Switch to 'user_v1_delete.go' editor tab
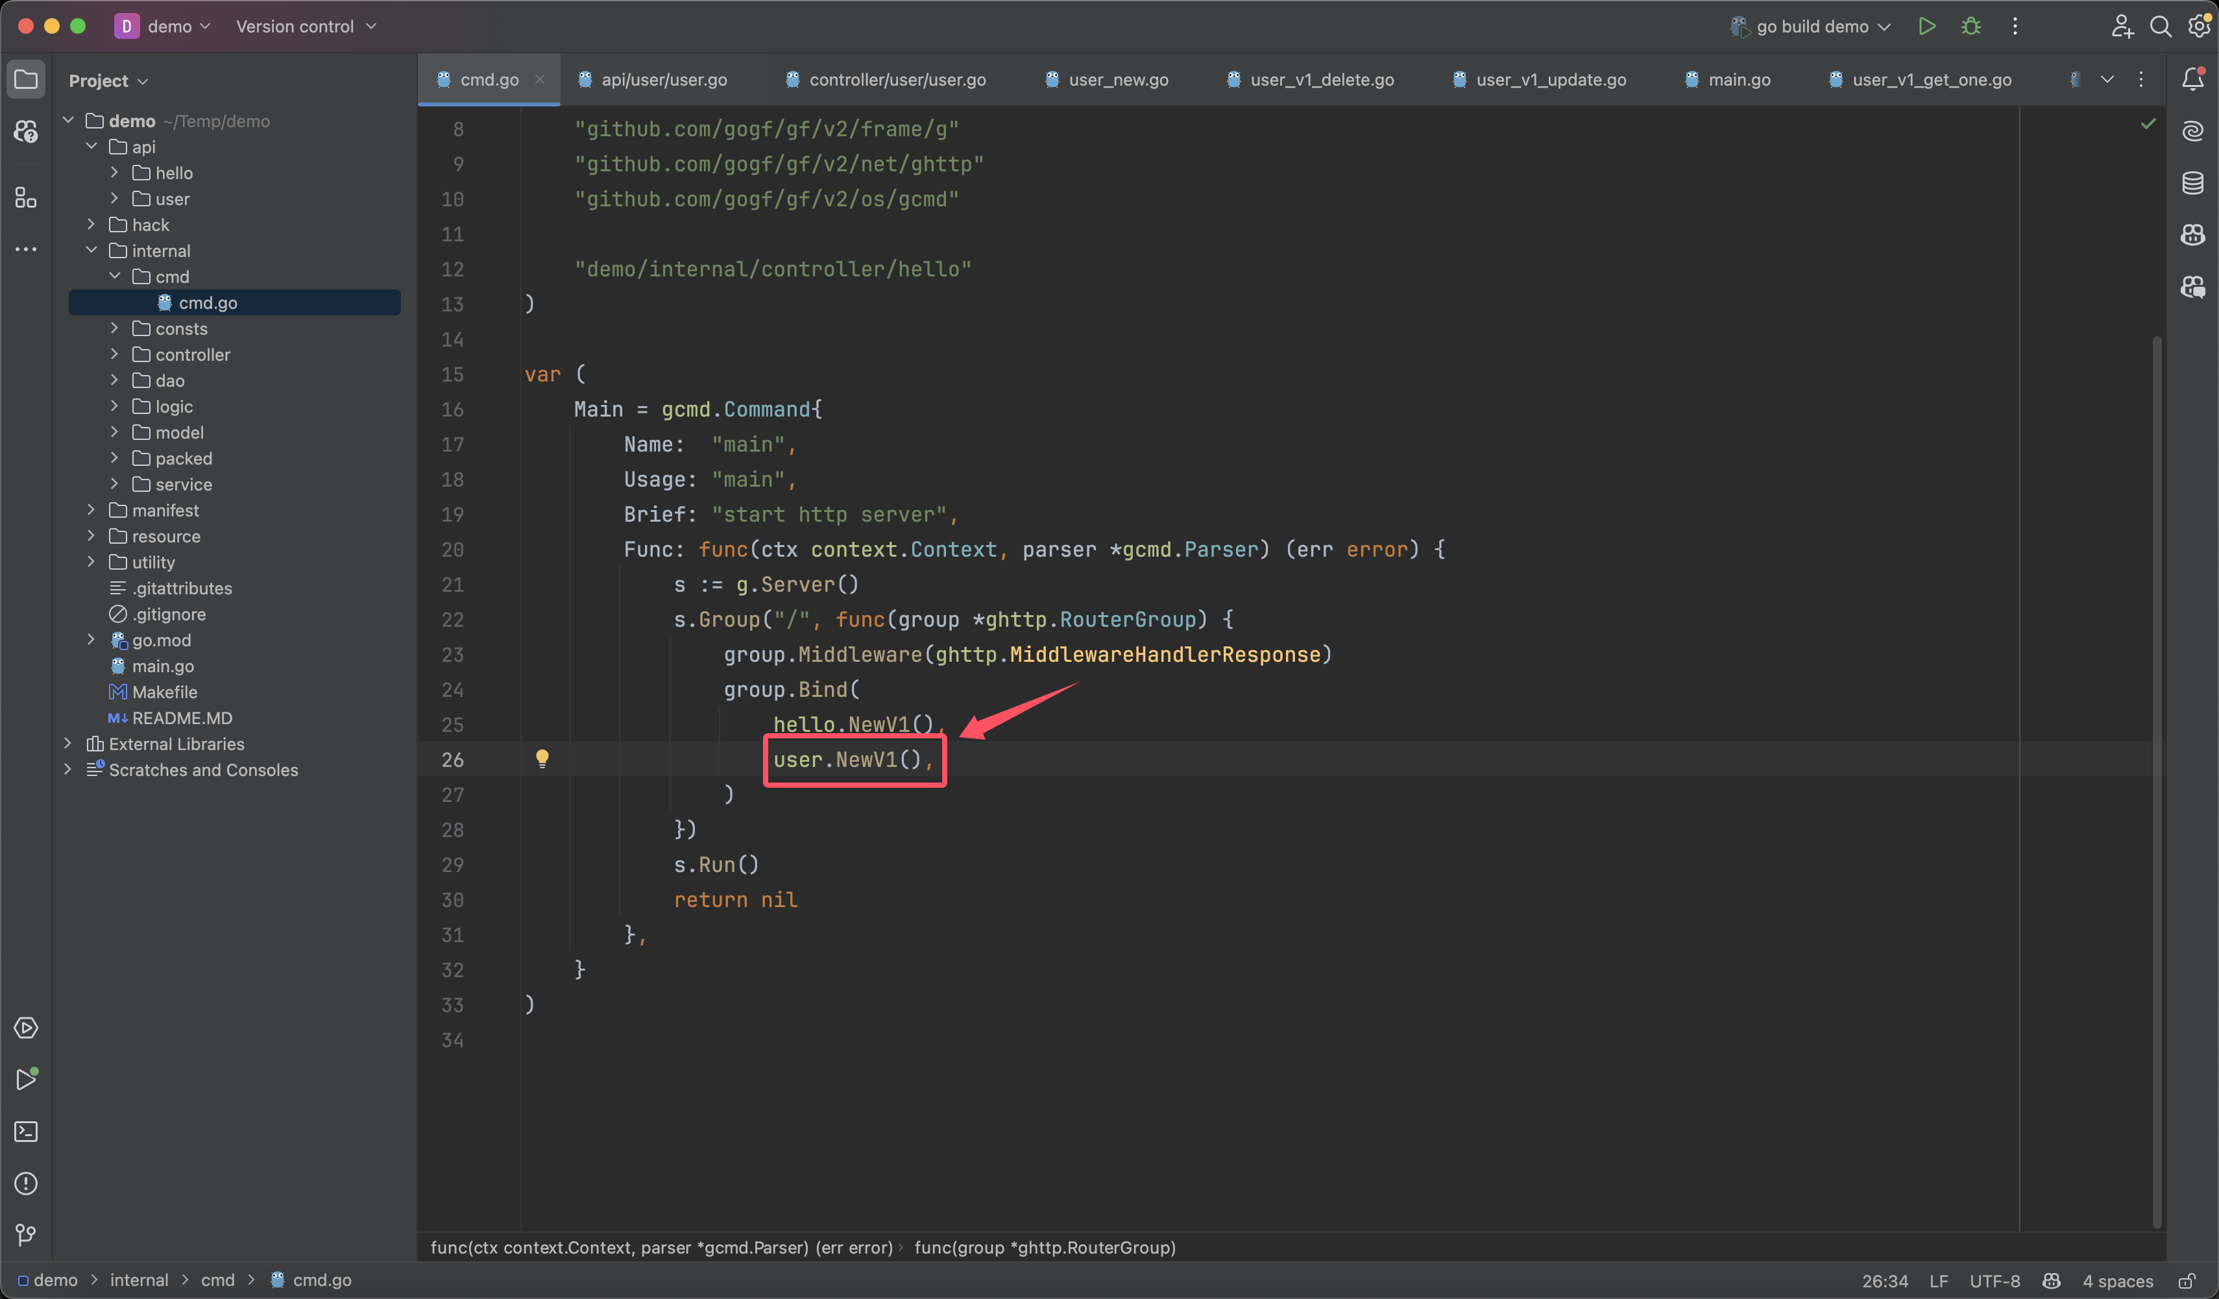The height and width of the screenshot is (1299, 2219). click(x=1322, y=79)
